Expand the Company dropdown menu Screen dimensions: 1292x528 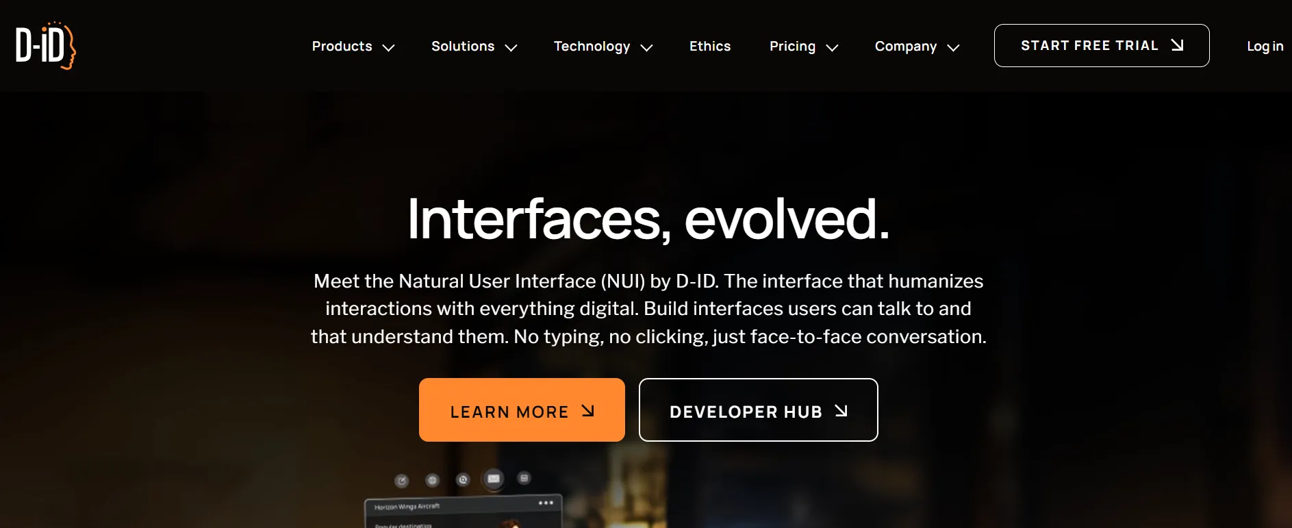[x=917, y=47]
